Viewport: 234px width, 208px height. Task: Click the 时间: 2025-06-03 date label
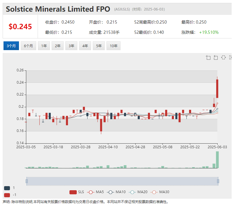pyautogui.click(x=148, y=9)
